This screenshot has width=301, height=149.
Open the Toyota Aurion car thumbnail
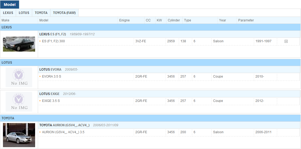tap(19, 135)
